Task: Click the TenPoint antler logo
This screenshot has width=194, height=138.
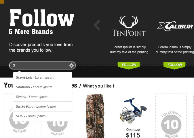Action: click(129, 26)
